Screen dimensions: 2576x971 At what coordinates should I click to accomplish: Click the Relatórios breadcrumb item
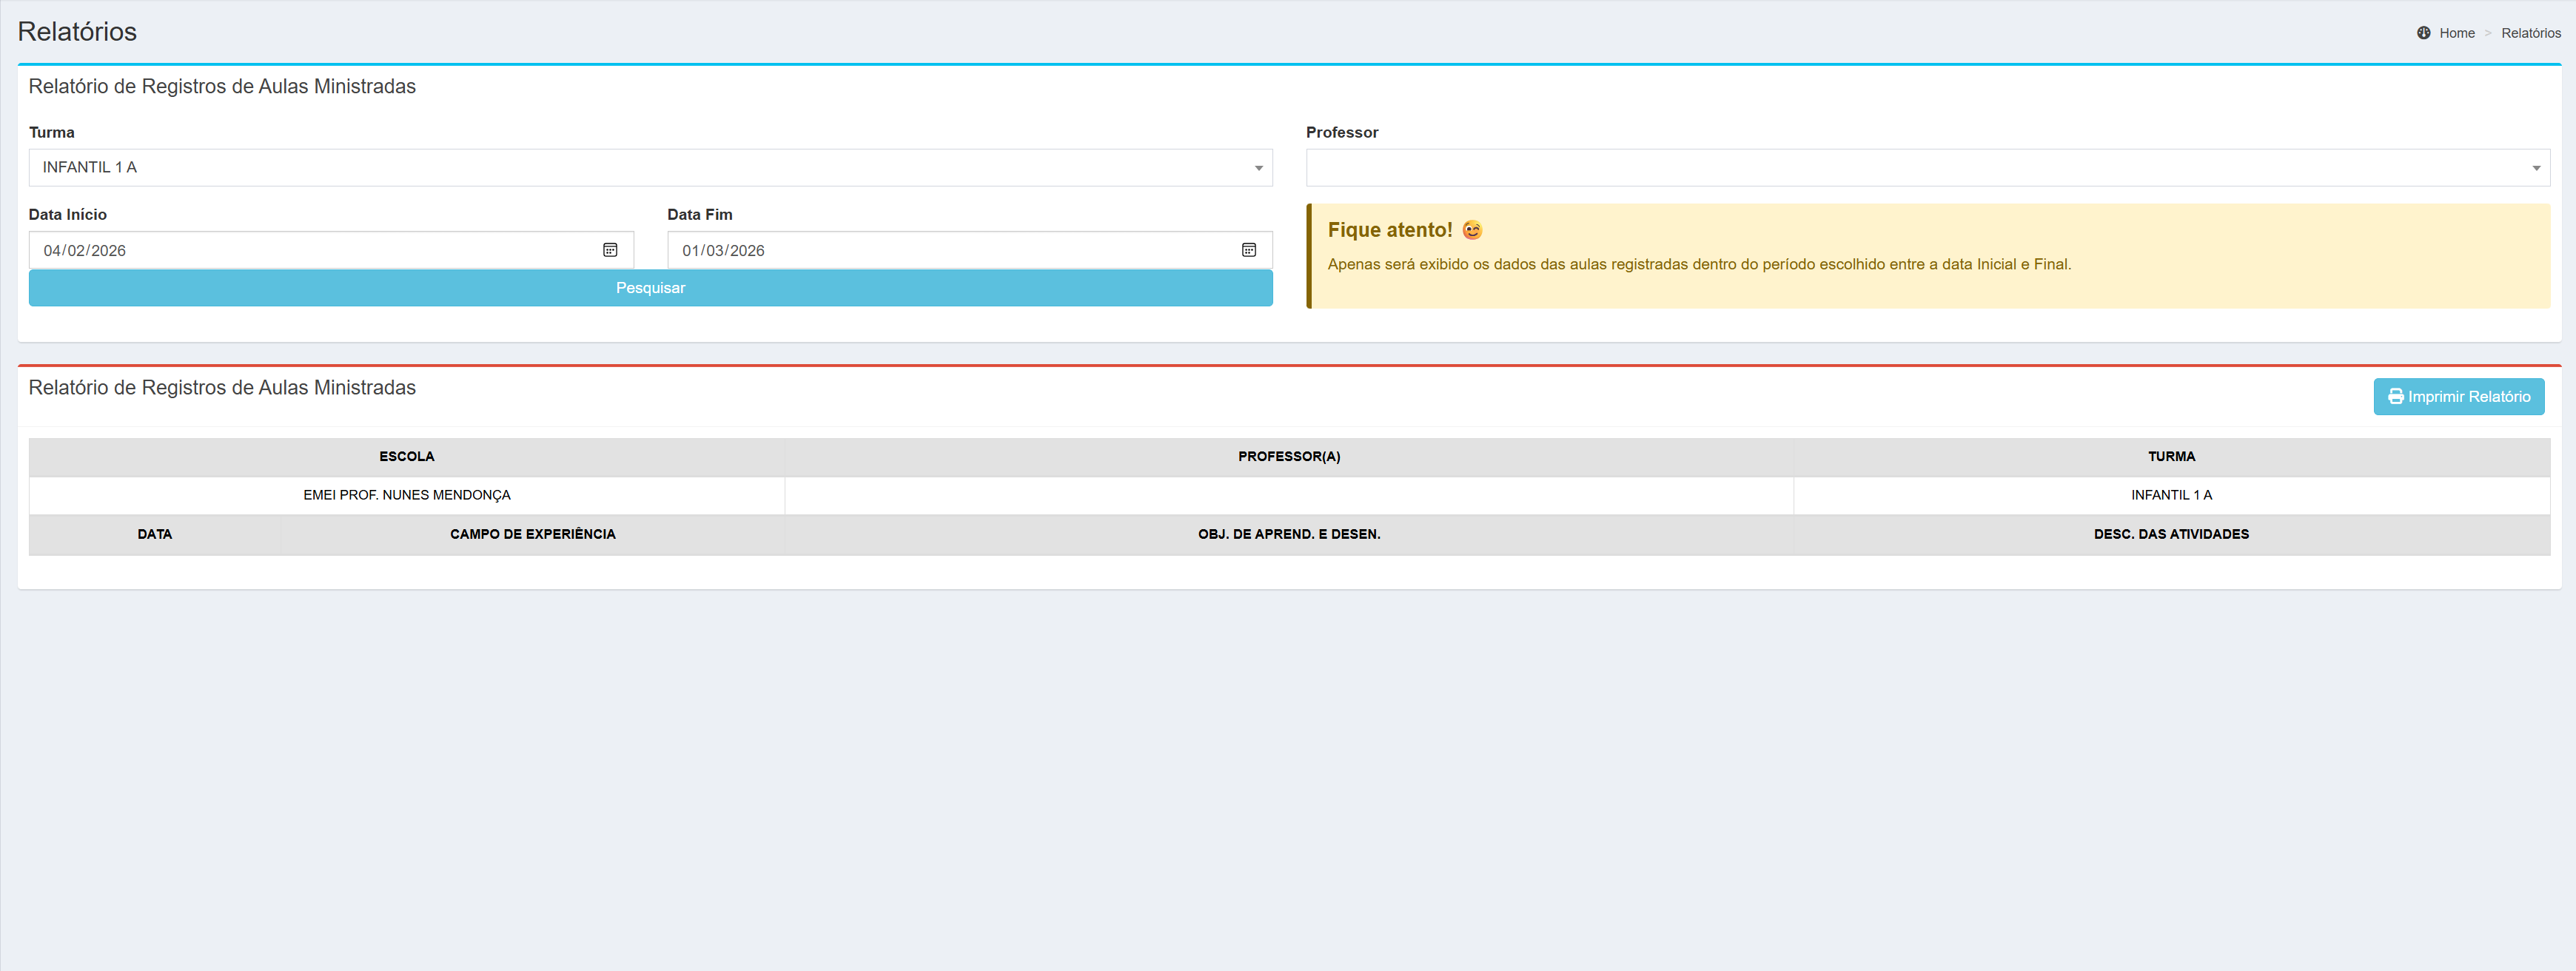[2530, 33]
